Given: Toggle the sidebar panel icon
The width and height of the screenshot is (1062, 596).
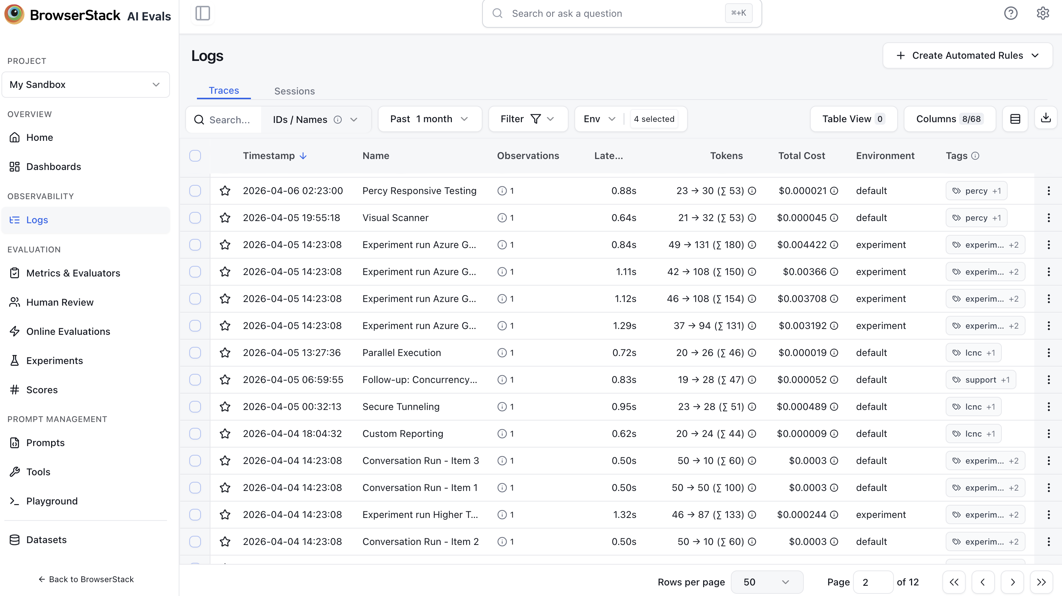Looking at the screenshot, I should tap(202, 13).
